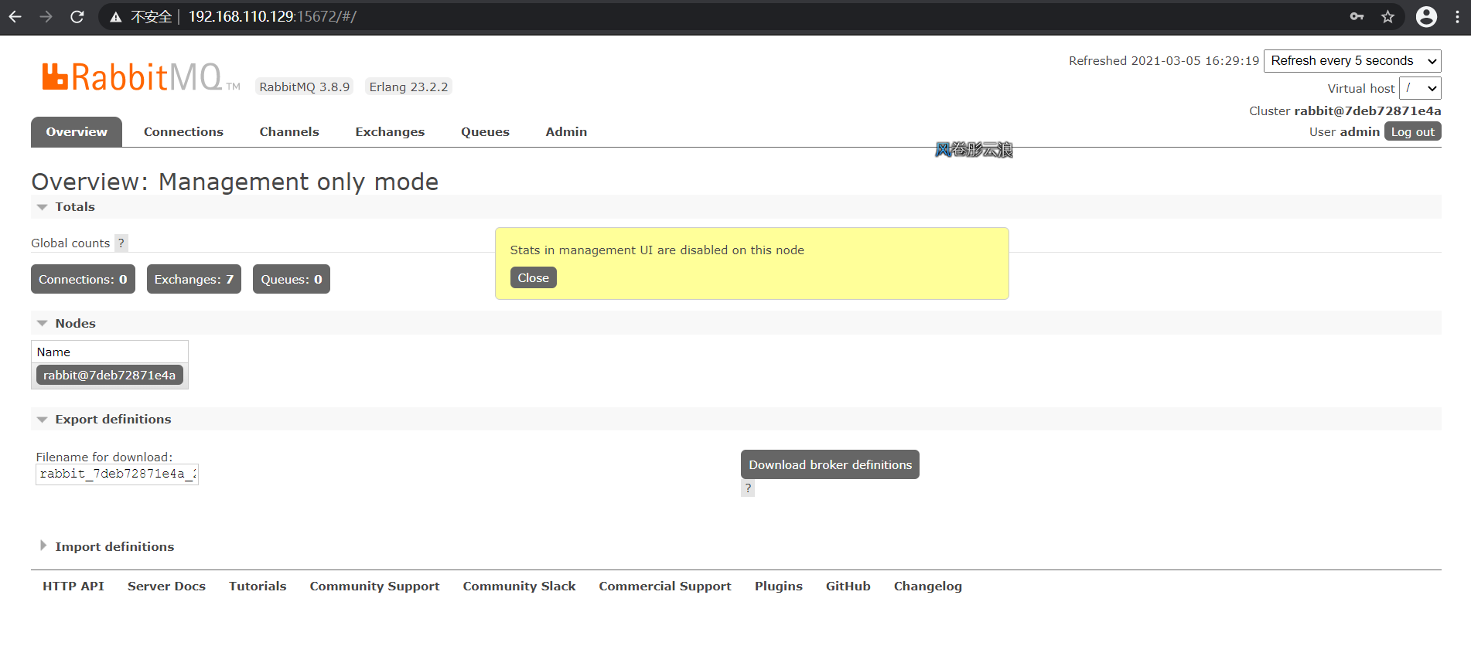This screenshot has width=1471, height=646.
Task: Open browser profile account icon
Action: tap(1426, 16)
